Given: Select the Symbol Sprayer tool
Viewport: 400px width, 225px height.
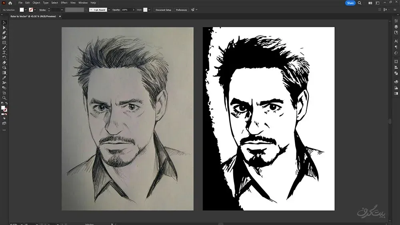Looking at the screenshot, I should [x=4, y=83].
